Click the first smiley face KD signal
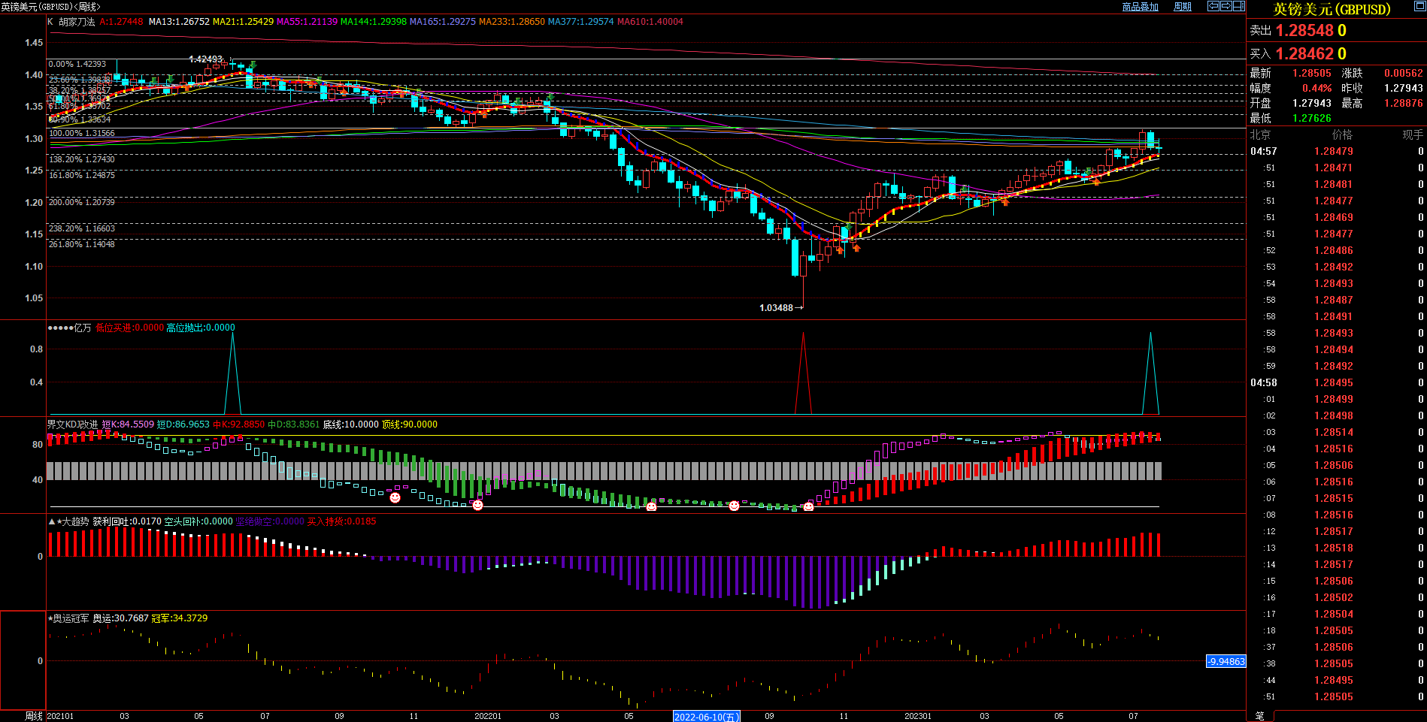This screenshot has height=722, width=1427. click(x=395, y=497)
